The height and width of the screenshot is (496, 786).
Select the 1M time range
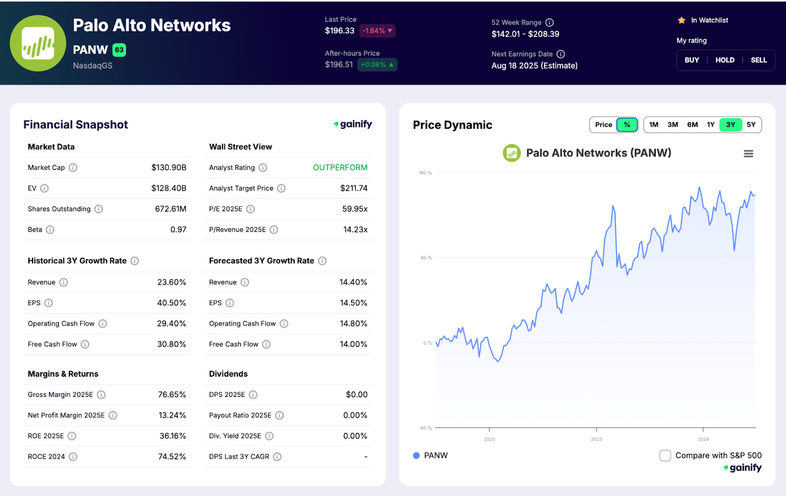pyautogui.click(x=653, y=125)
